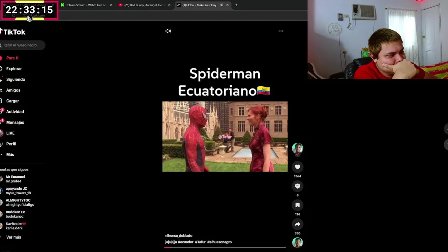Open the video's comments
The width and height of the screenshot is (448, 252).
(x=297, y=186)
